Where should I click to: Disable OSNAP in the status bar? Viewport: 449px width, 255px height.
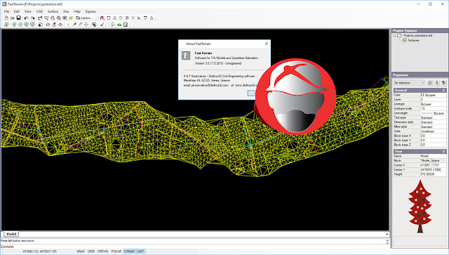click(129, 251)
